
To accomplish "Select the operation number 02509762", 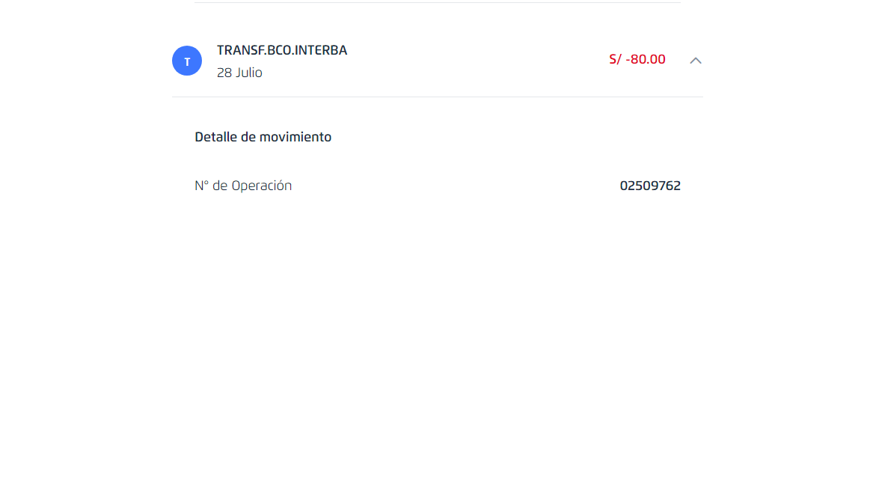I will (x=650, y=186).
